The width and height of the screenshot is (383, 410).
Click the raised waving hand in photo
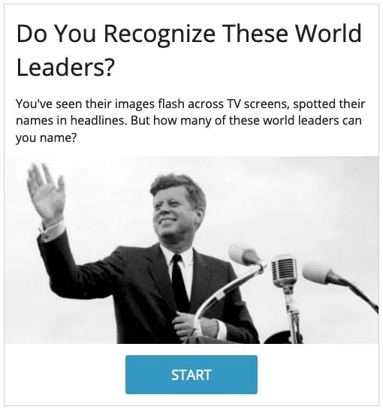point(46,189)
